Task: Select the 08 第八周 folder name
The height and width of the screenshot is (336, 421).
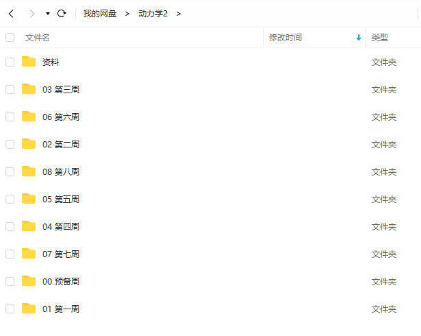Action: [x=61, y=172]
